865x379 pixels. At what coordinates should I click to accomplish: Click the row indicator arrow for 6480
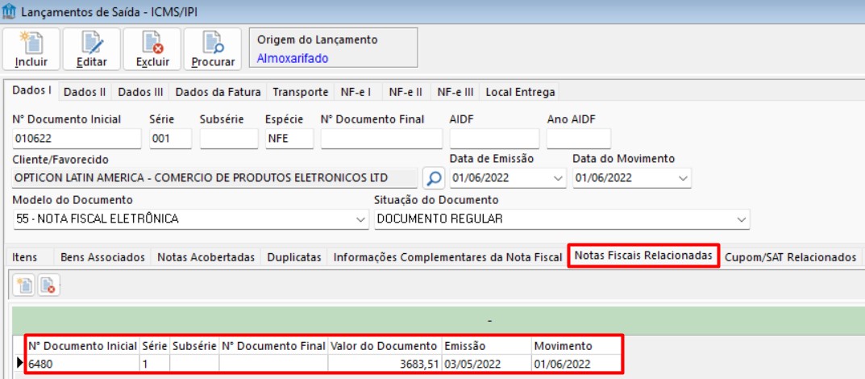pyautogui.click(x=20, y=364)
